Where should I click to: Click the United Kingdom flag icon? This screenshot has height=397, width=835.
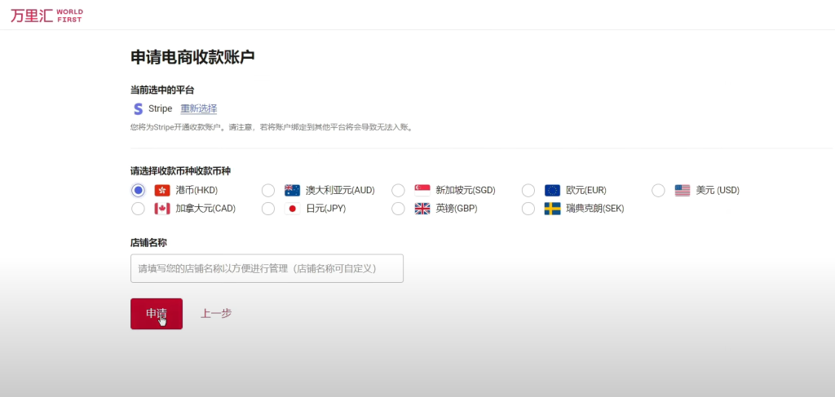pyautogui.click(x=422, y=209)
